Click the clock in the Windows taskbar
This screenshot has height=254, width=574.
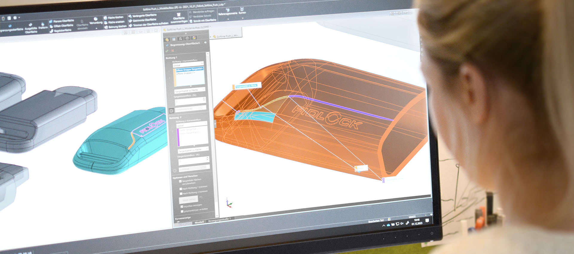(x=417, y=222)
